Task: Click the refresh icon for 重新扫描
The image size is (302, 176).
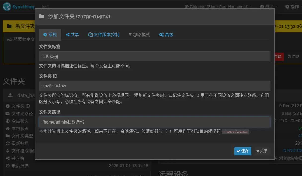Action: pyautogui.click(x=7, y=143)
